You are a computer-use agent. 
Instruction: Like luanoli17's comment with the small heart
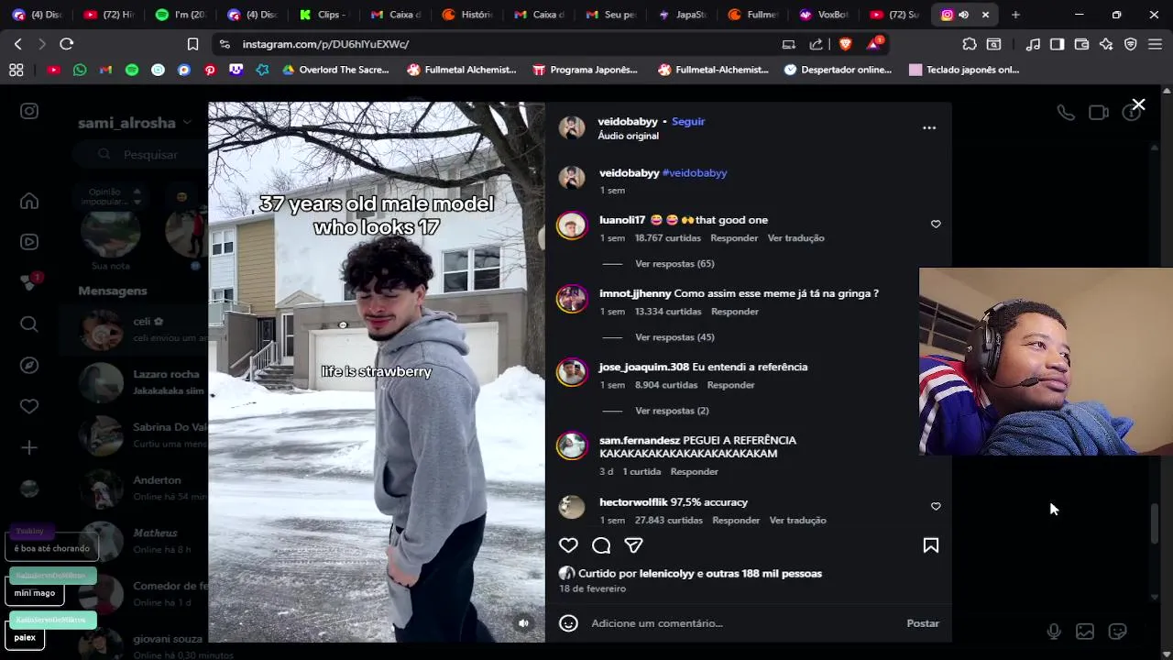click(x=936, y=224)
